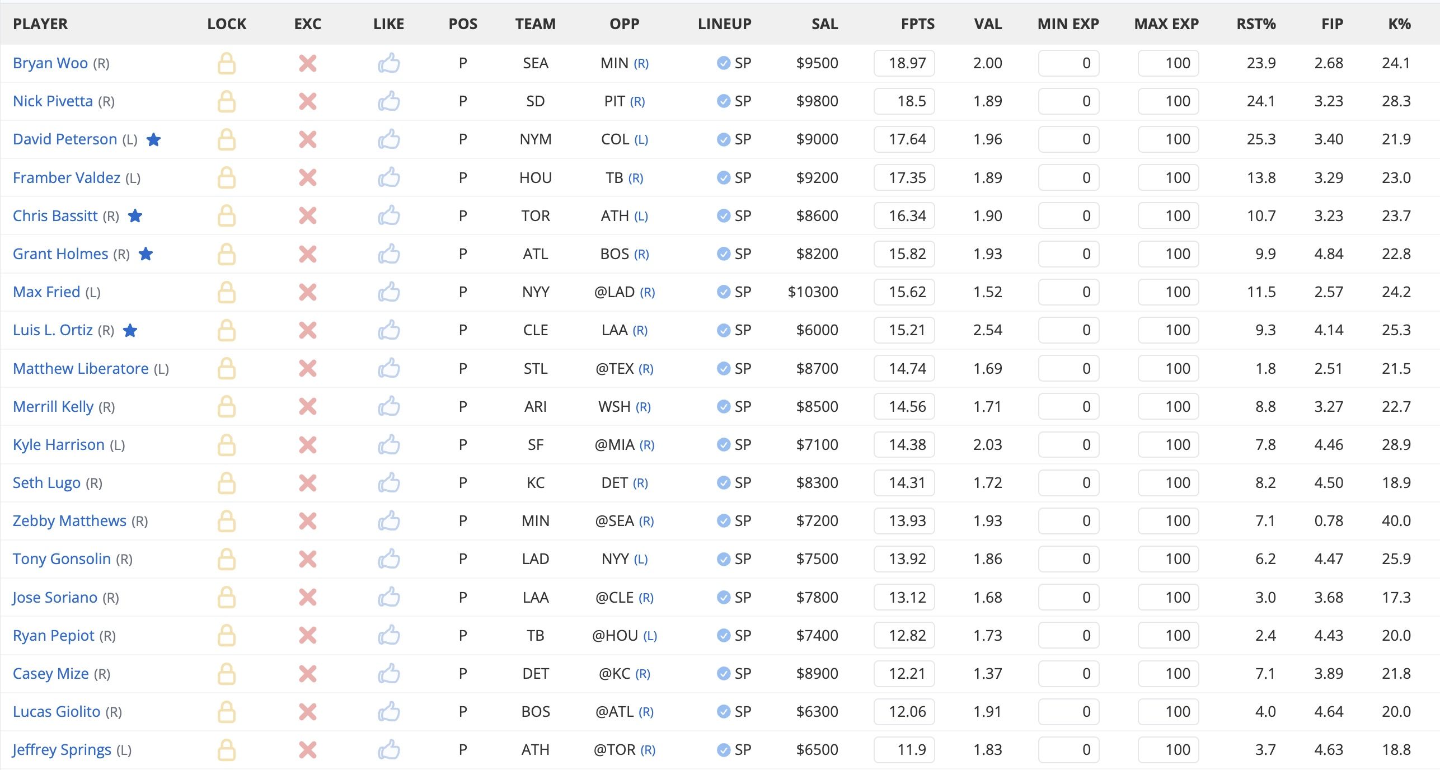This screenshot has height=770, width=1440.
Task: Toggle the star next to Grant Holmes
Action: pos(146,254)
